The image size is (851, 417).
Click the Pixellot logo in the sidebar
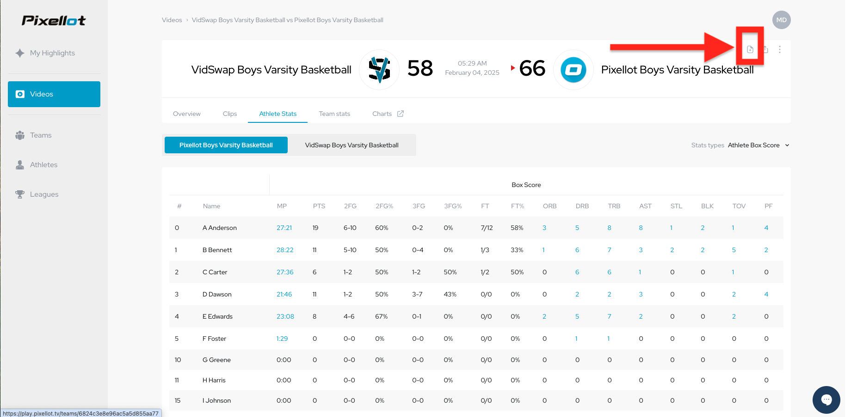coord(54,20)
